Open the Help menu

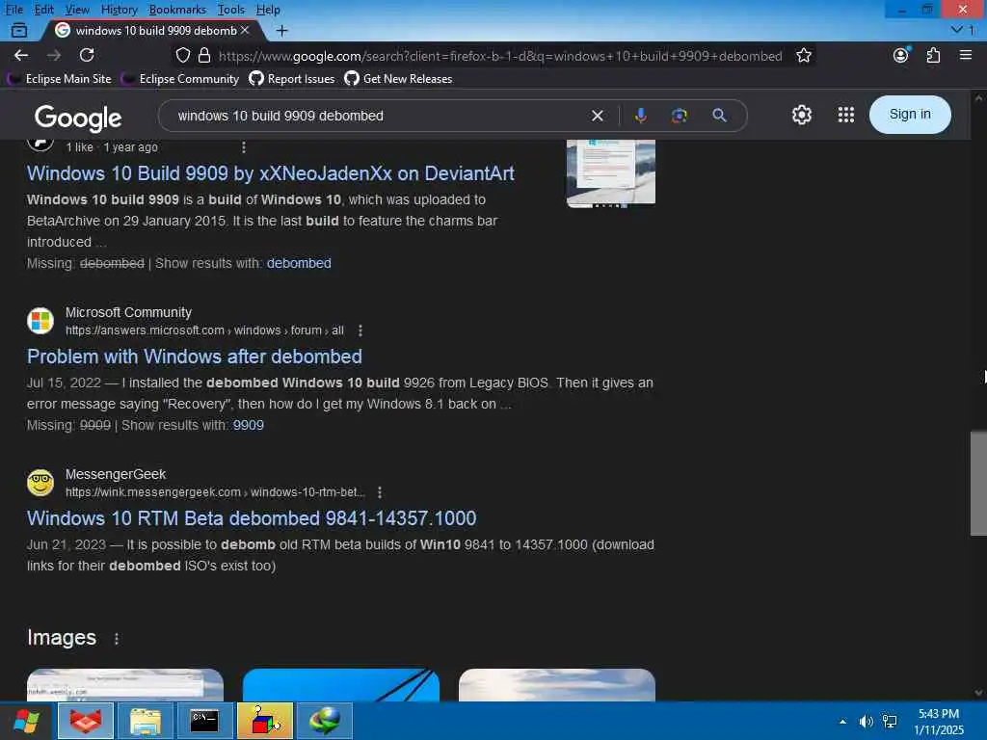coord(268,10)
